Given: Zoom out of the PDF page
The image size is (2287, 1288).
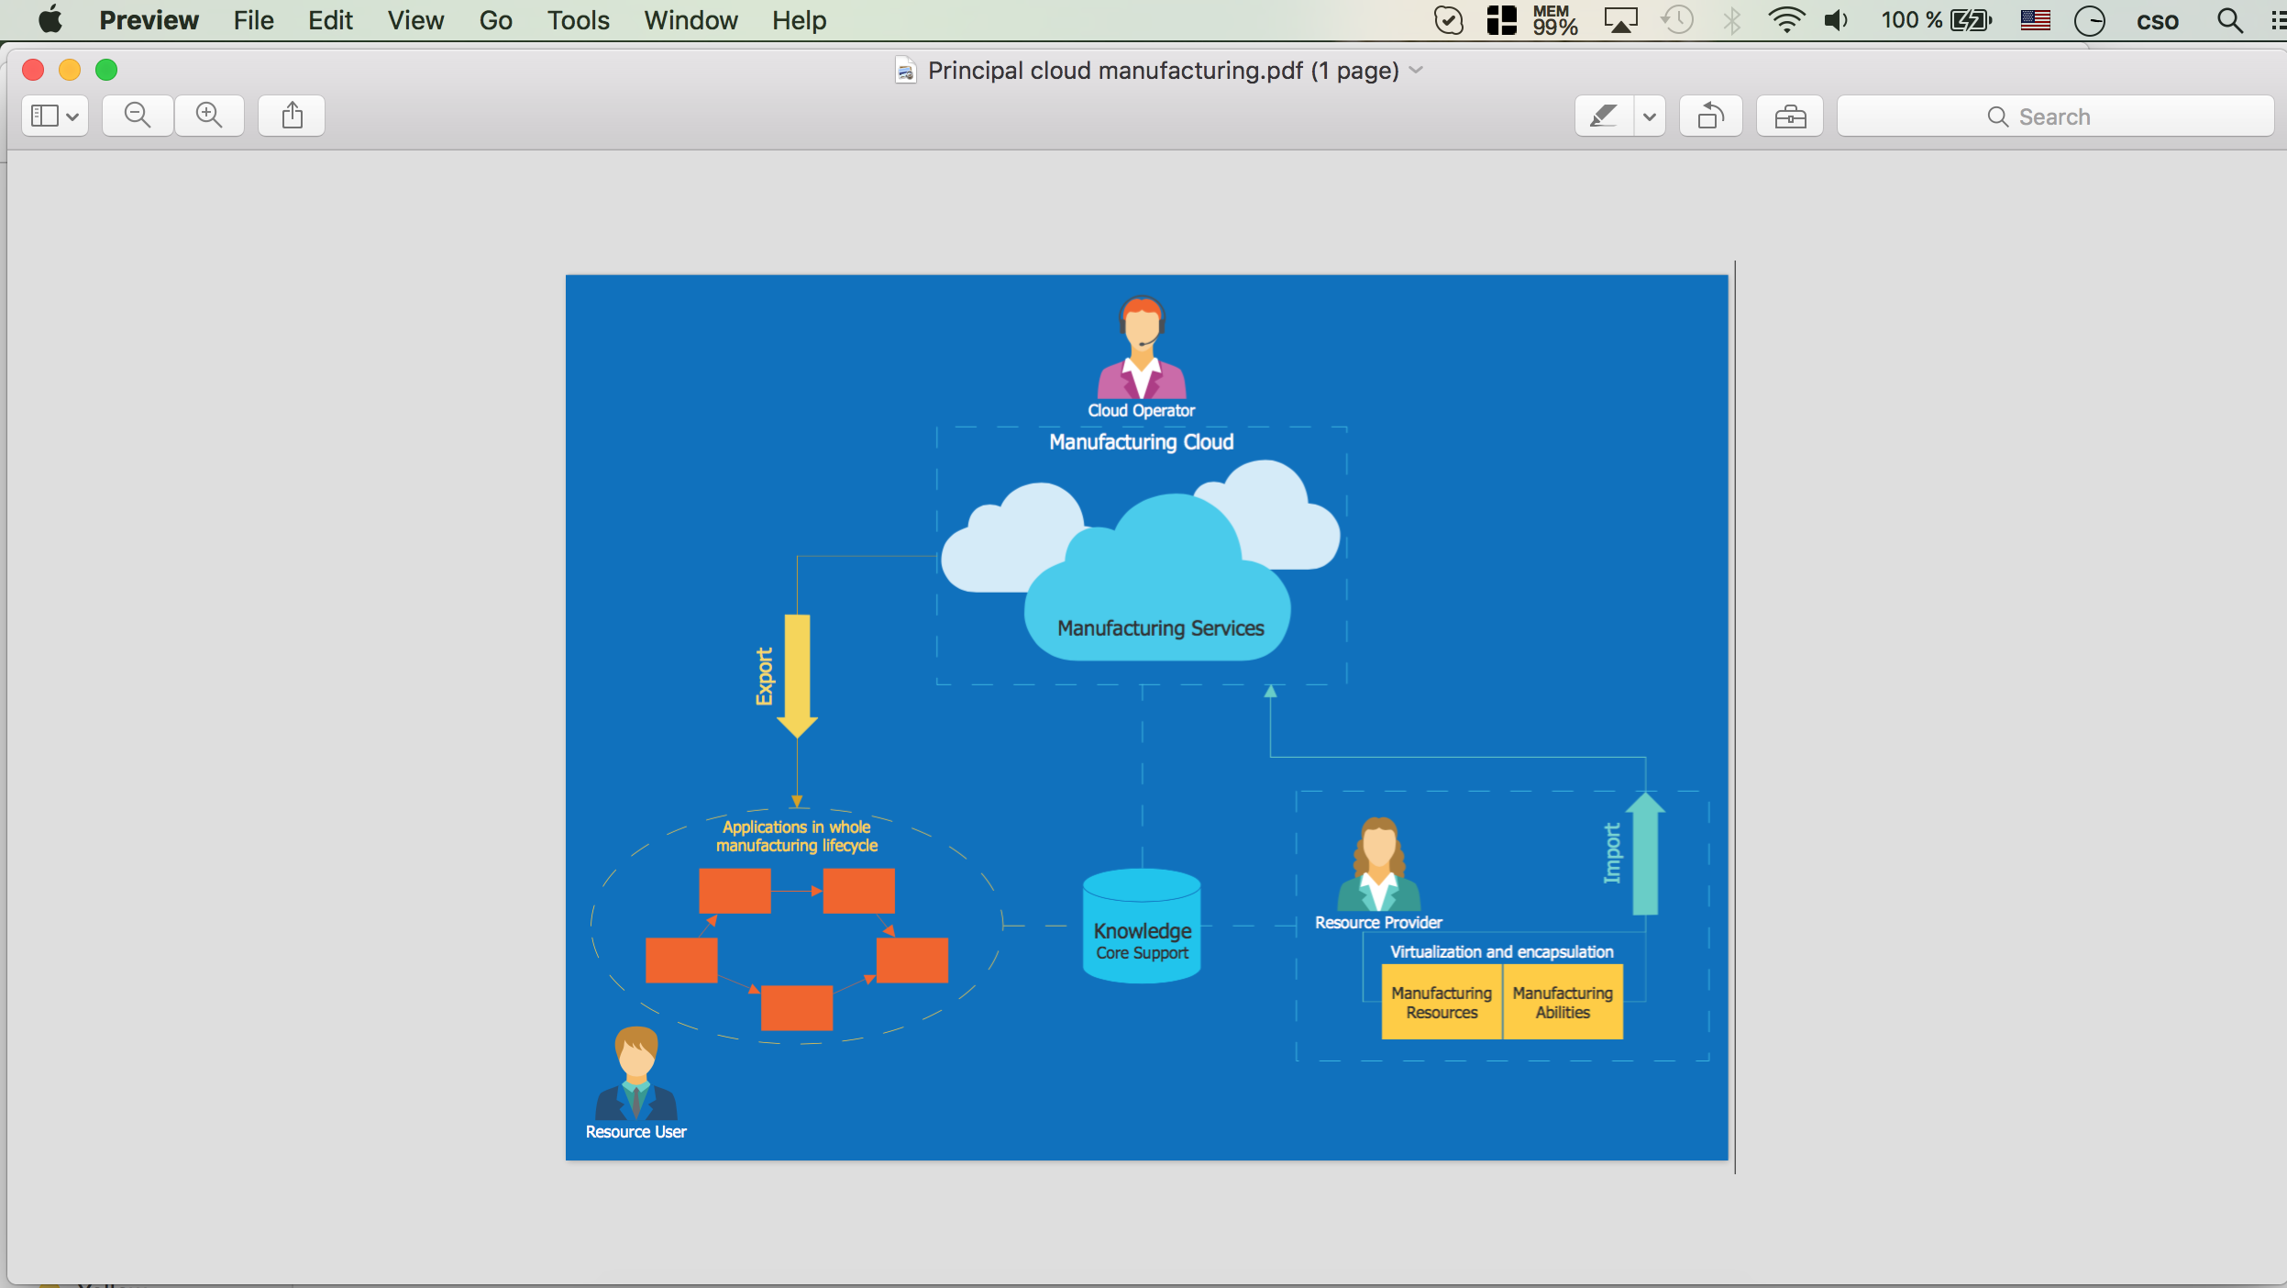Looking at the screenshot, I should tap(138, 116).
